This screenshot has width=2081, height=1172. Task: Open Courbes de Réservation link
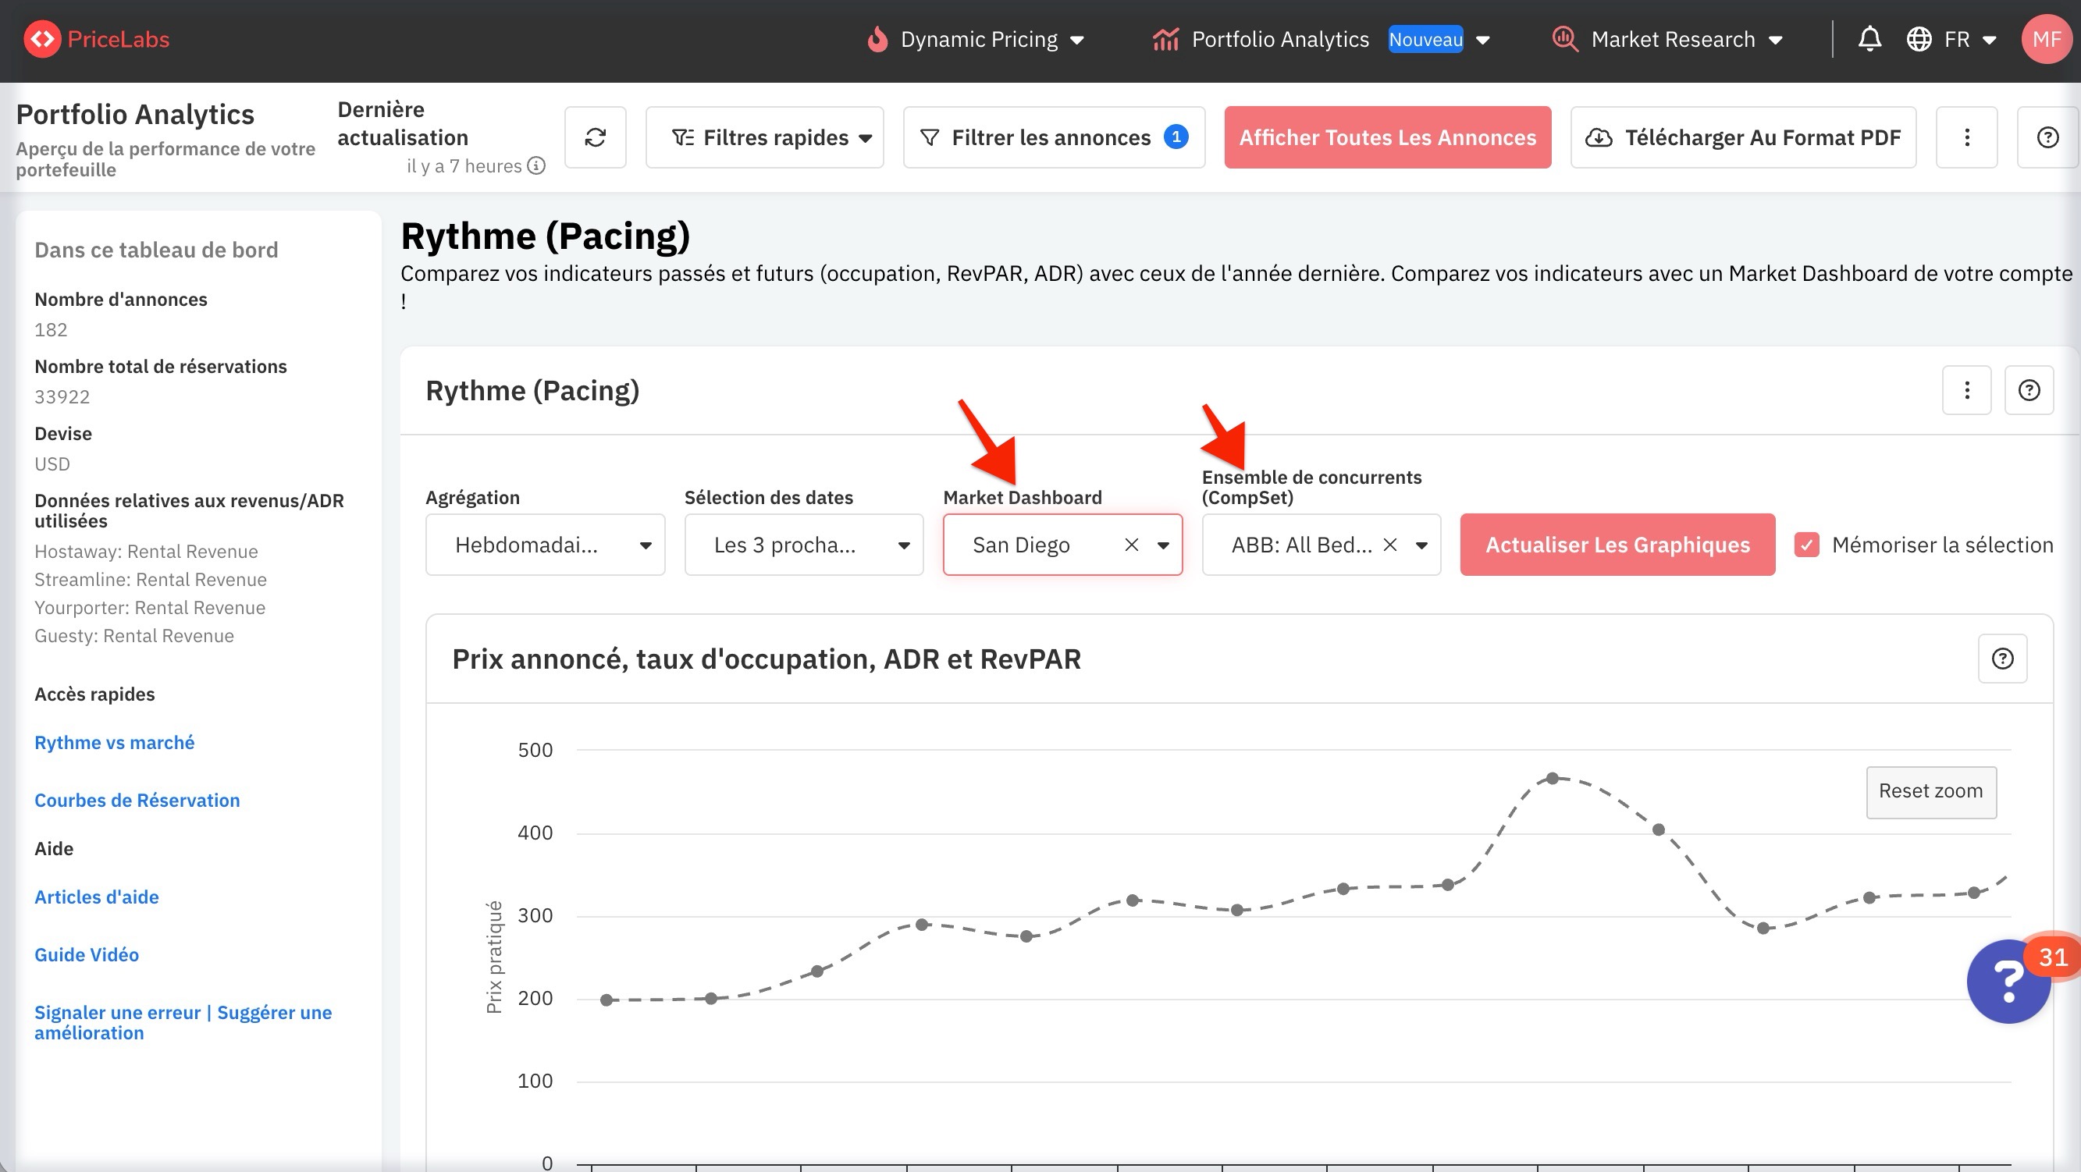137,800
